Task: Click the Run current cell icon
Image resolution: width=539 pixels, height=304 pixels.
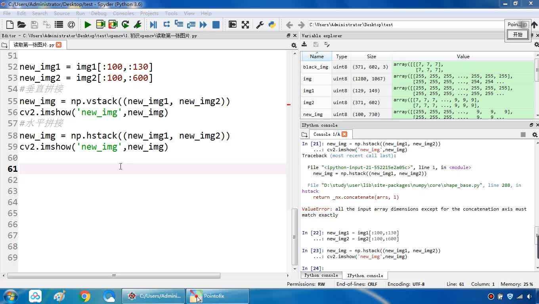Action: tap(100, 25)
